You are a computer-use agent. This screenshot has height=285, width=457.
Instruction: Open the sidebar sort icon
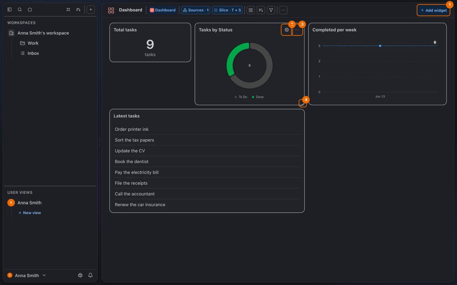[78, 10]
